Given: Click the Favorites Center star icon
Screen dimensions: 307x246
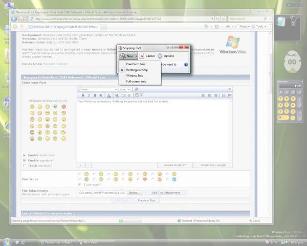Looking at the screenshot, I should [x=15, y=26].
